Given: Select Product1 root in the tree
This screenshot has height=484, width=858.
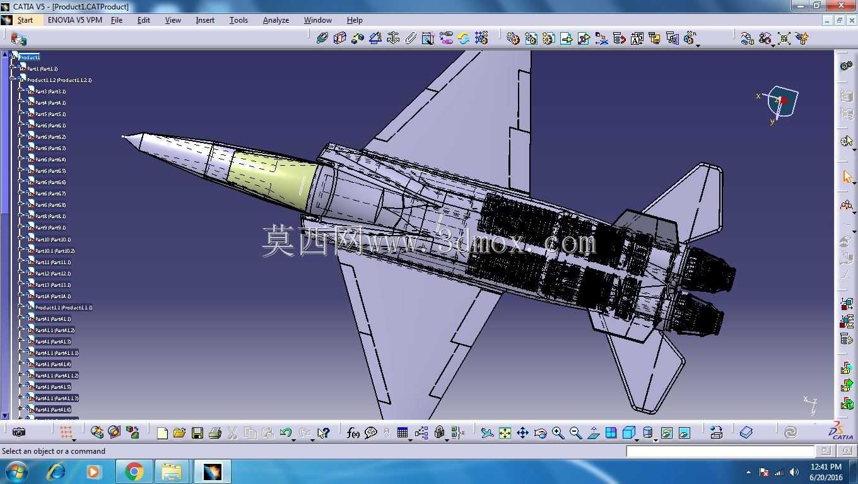Looking at the screenshot, I should (x=29, y=57).
